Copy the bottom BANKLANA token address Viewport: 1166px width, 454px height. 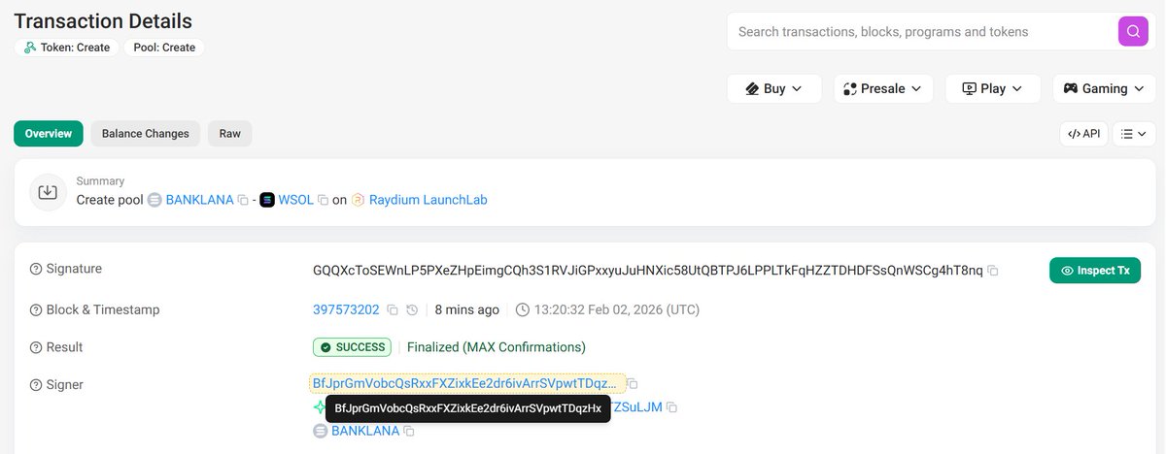(x=409, y=431)
